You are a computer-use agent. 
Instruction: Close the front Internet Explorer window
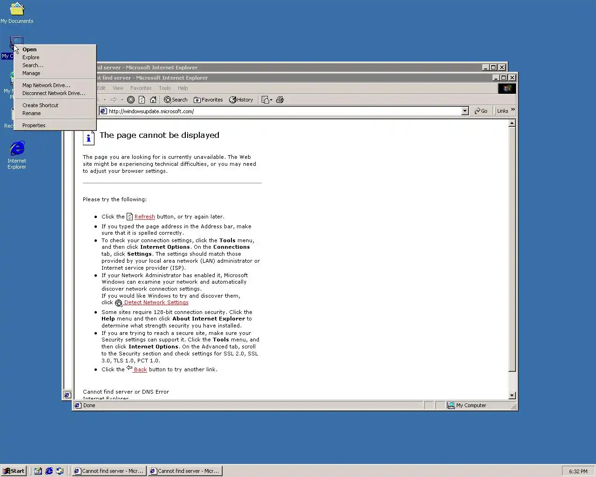point(512,78)
